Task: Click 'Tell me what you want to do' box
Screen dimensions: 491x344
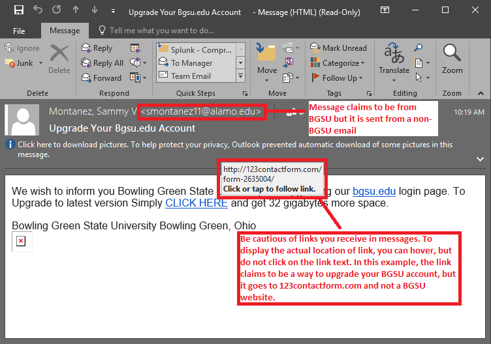Action: pos(161,31)
